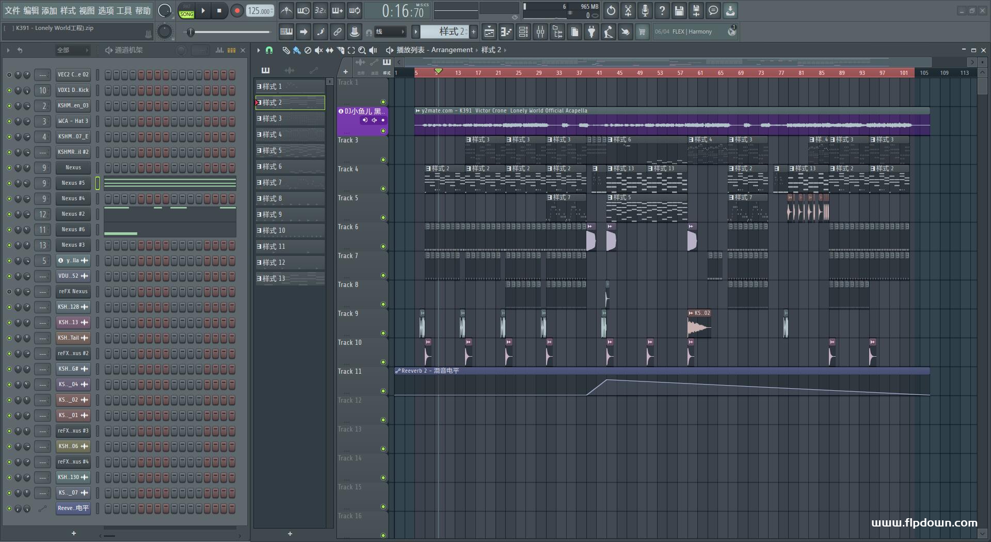The height and width of the screenshot is (542, 991).
Task: Select the Draw pencil tool in the playlist
Action: point(286,50)
